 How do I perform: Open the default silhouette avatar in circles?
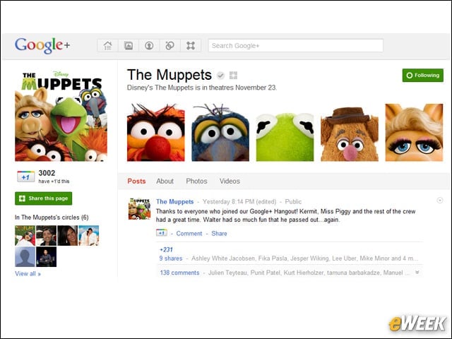coord(25,256)
